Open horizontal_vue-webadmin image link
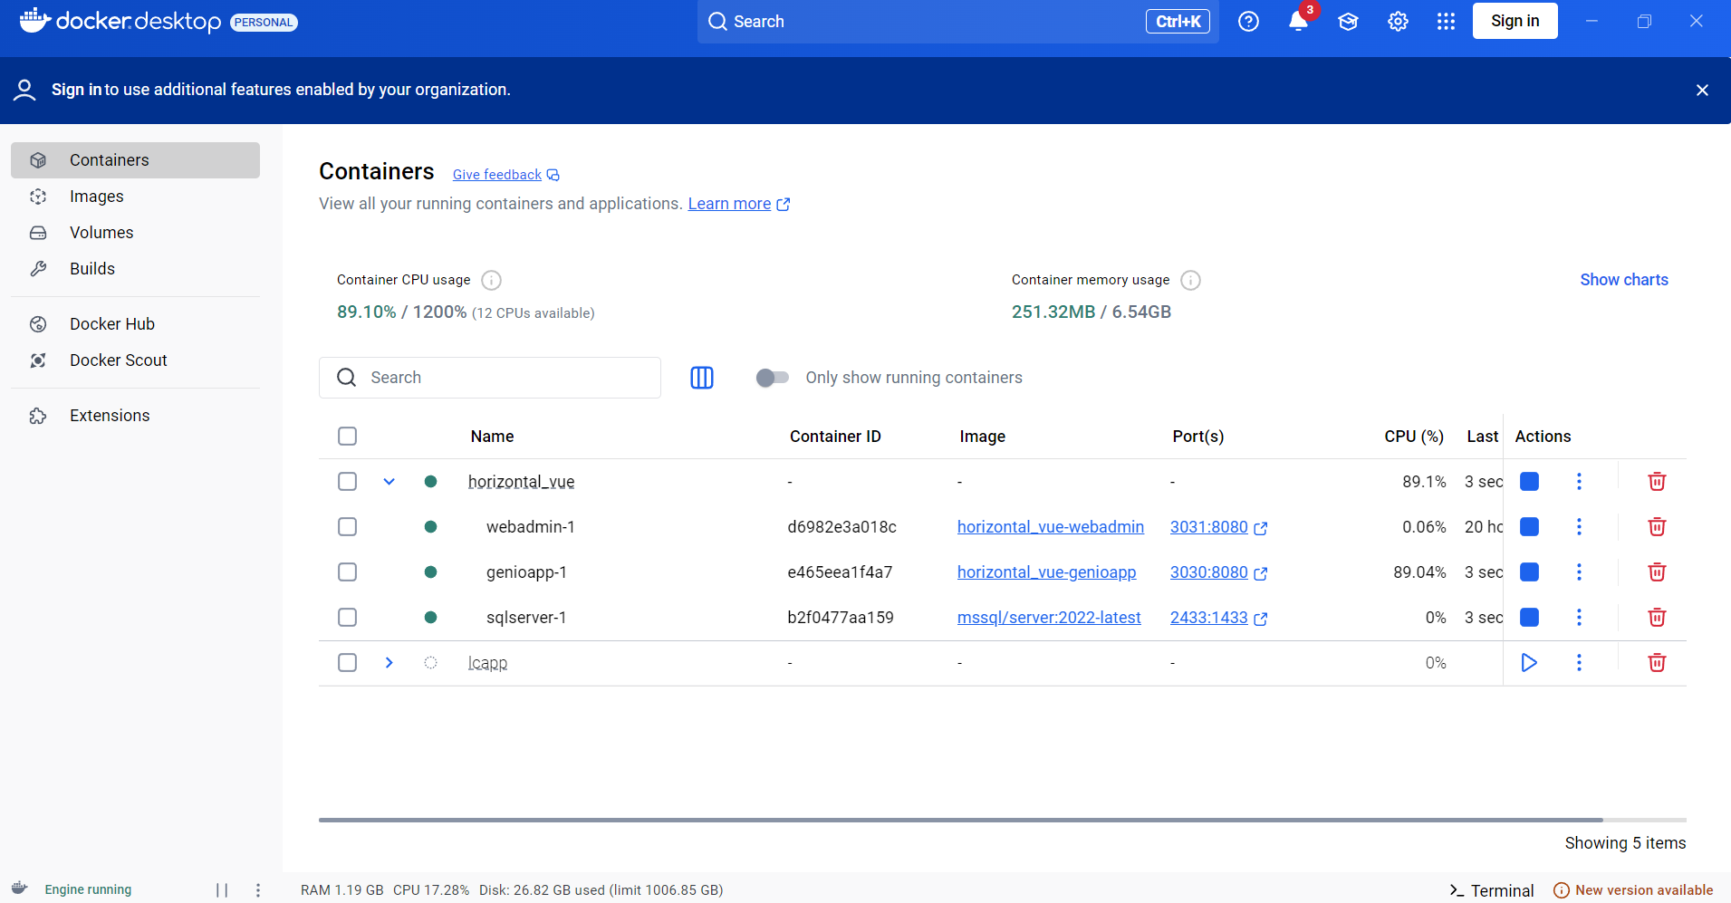This screenshot has height=903, width=1731. (1051, 527)
